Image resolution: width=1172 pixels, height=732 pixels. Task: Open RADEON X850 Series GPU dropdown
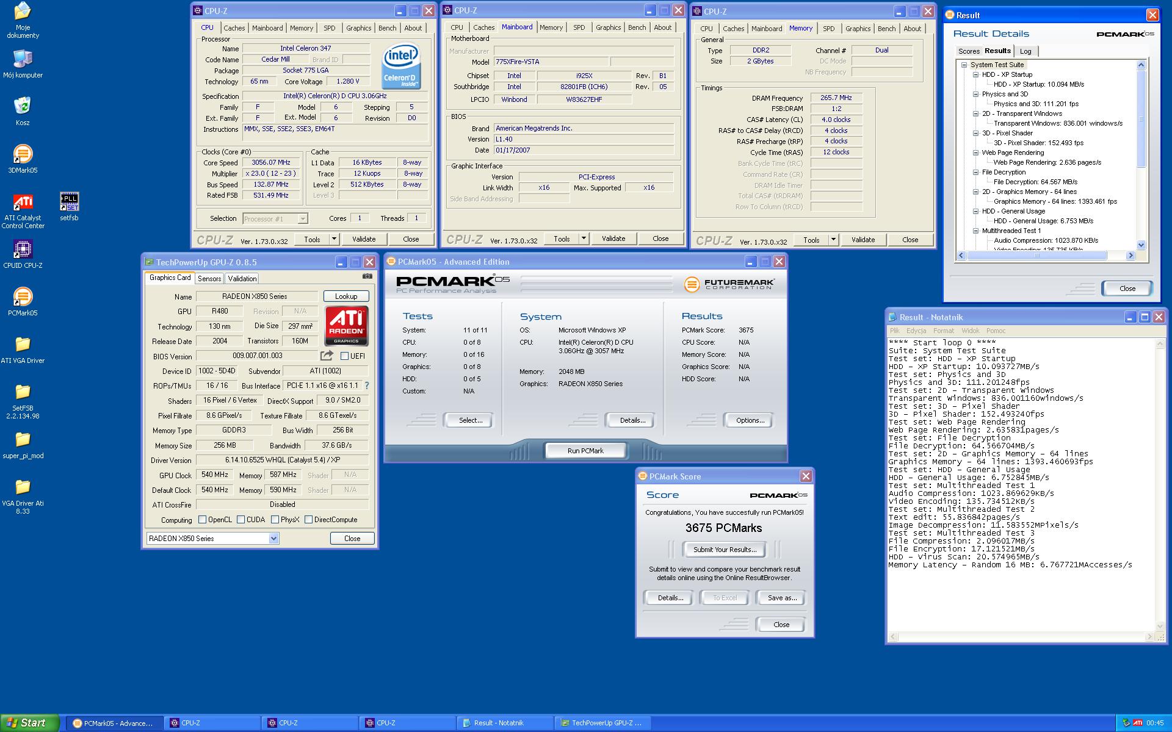tap(273, 539)
